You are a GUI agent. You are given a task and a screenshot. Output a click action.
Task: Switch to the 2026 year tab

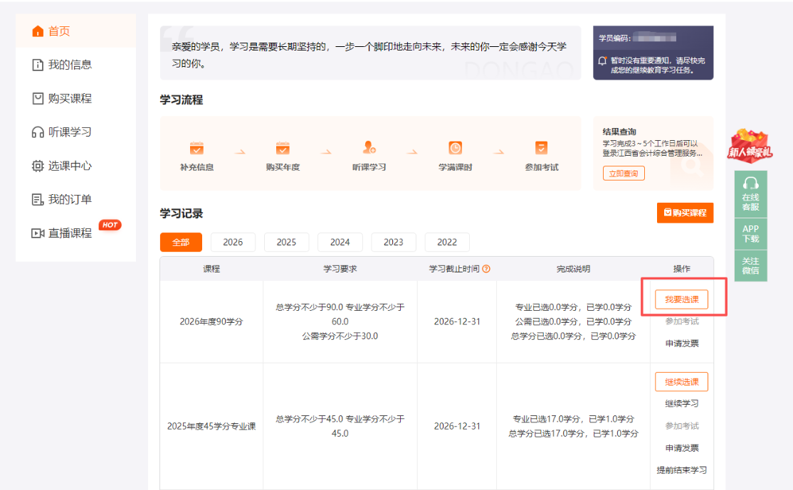(233, 242)
